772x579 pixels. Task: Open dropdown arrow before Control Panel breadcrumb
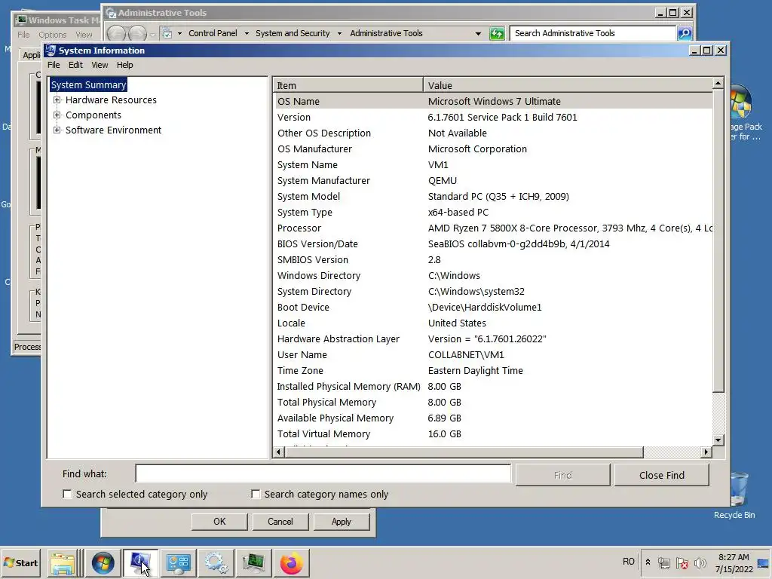tap(179, 33)
